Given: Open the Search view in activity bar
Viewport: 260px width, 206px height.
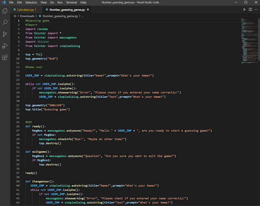Looking at the screenshot, I should tap(5, 23).
